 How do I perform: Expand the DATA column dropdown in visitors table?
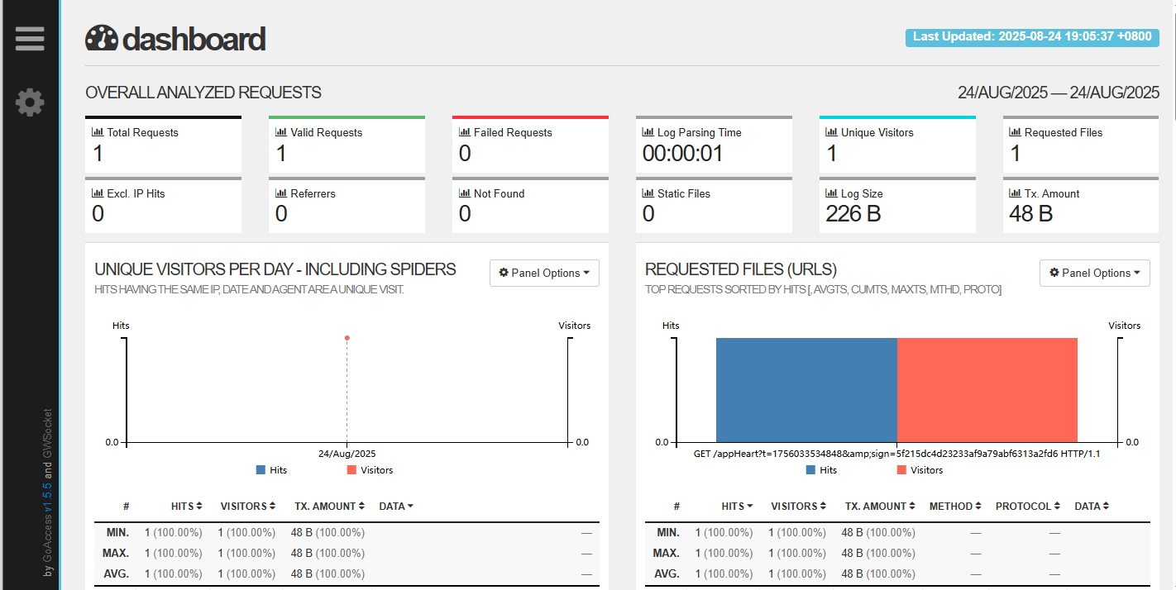(396, 506)
